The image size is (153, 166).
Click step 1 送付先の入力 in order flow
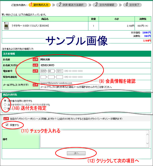point(40,5)
